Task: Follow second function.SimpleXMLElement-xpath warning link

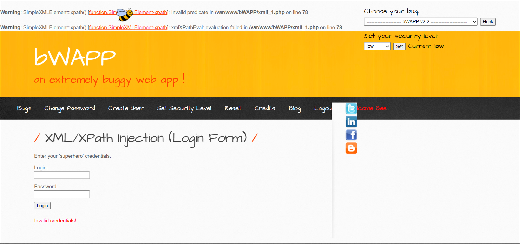Action: point(128,27)
